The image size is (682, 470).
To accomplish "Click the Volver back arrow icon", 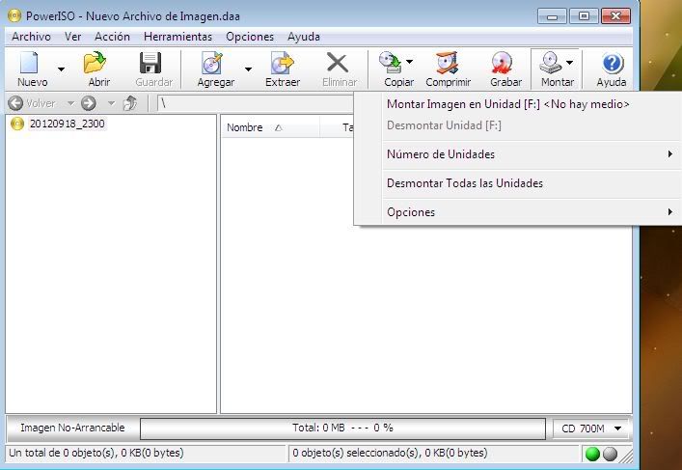I will [15, 103].
